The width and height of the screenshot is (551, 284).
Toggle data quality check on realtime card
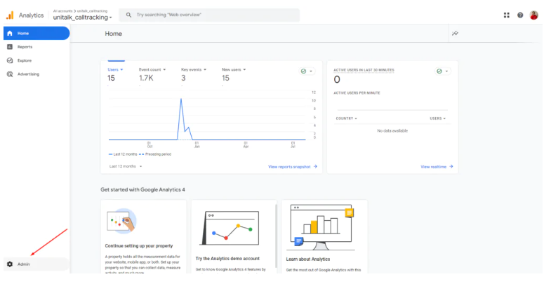(x=442, y=71)
